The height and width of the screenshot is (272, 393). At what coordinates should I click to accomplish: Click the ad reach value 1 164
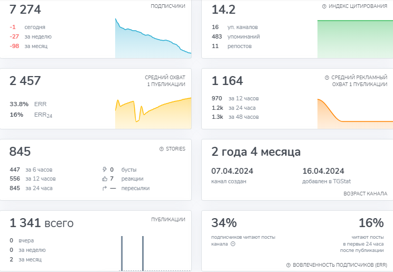pos(227,81)
